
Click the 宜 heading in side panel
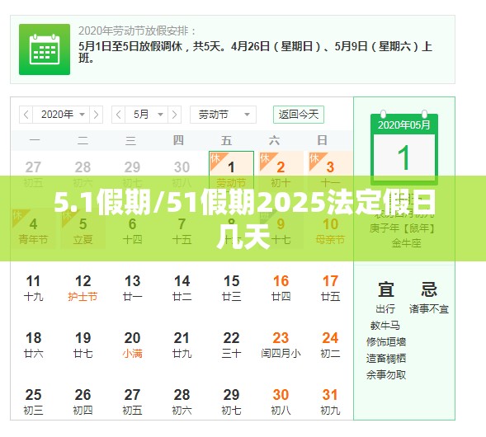click(386, 289)
